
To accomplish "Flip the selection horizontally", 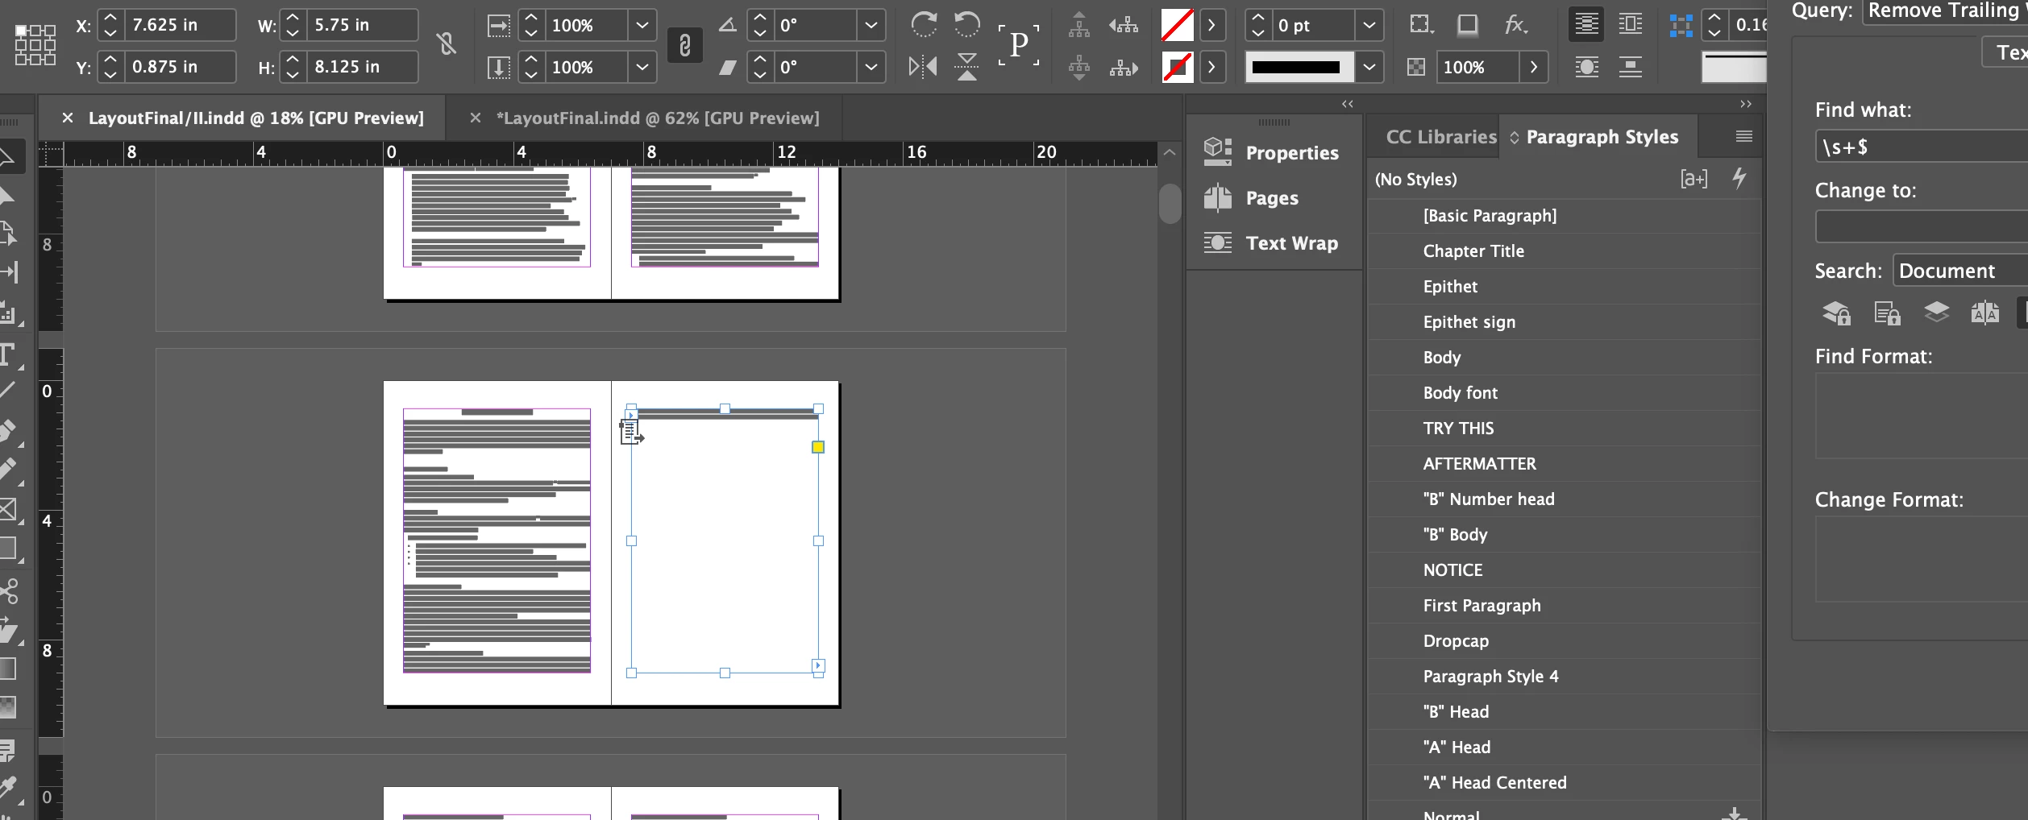I will 923,67.
